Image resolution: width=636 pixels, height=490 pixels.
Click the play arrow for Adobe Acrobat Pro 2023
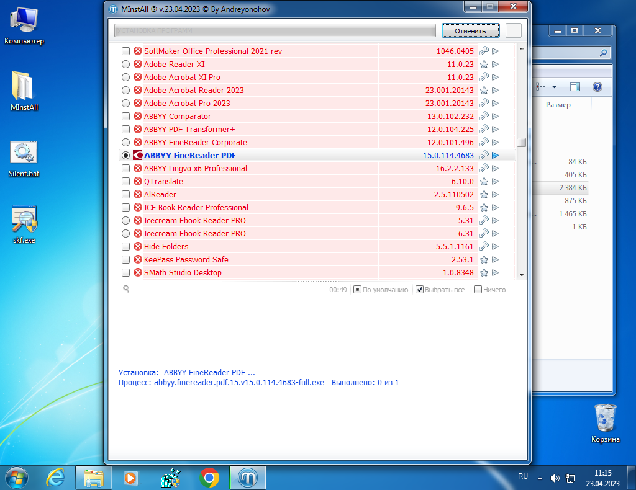(x=495, y=103)
